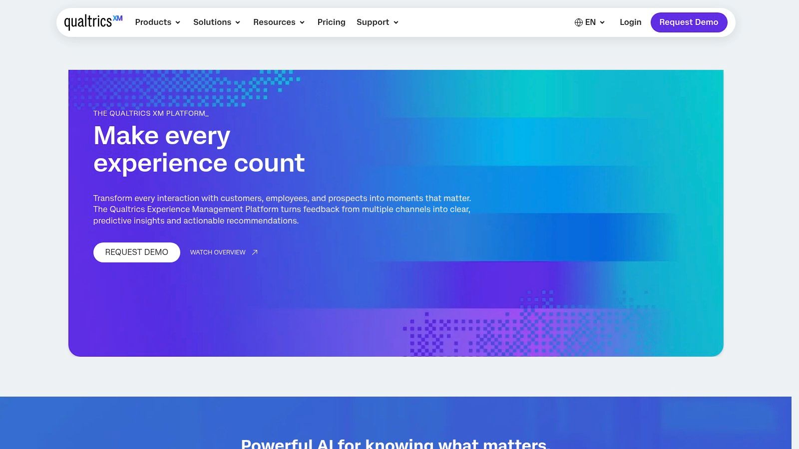
Task: Click the Login link
Action: point(630,22)
